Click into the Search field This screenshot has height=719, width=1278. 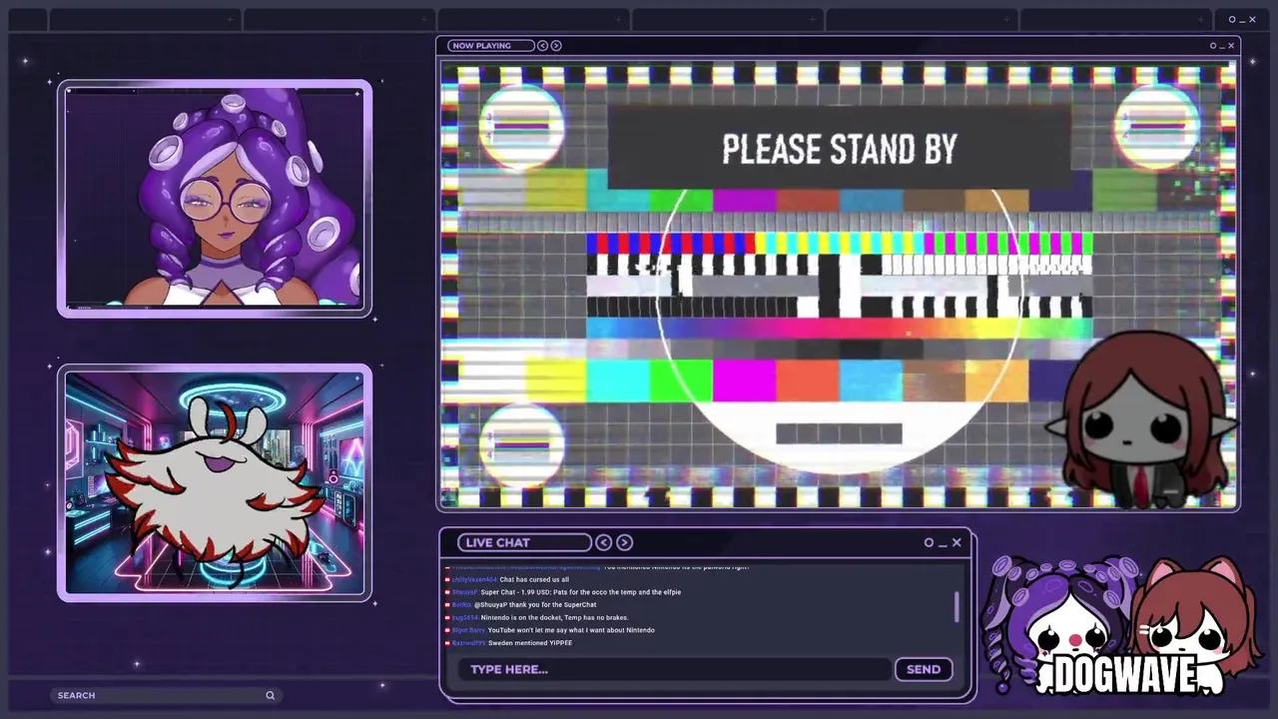(x=166, y=695)
